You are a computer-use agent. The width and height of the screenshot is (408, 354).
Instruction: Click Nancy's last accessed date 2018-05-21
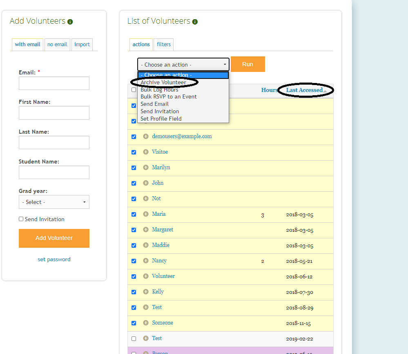(x=299, y=261)
